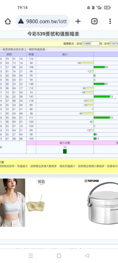Click the 和值 column header

[x=31, y=54]
